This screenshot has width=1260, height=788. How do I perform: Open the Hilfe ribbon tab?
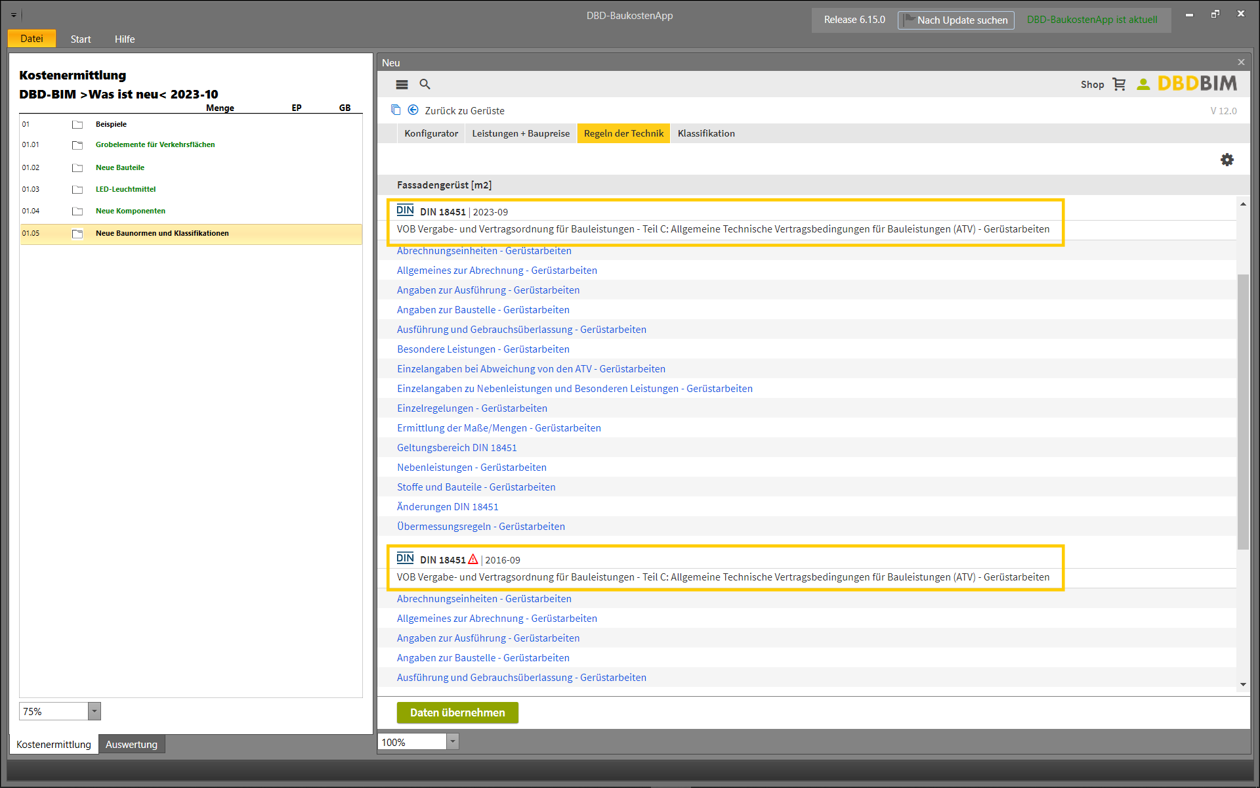coord(125,39)
